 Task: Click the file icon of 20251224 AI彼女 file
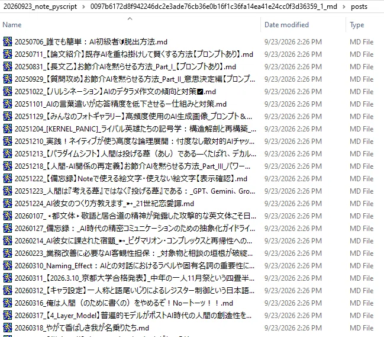coord(7,203)
